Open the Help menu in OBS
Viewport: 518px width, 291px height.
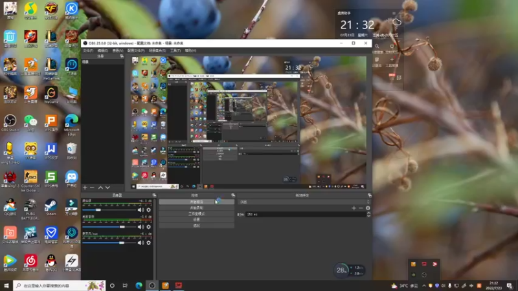point(190,50)
